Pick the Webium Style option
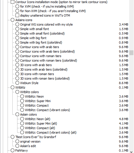 point(17,83)
